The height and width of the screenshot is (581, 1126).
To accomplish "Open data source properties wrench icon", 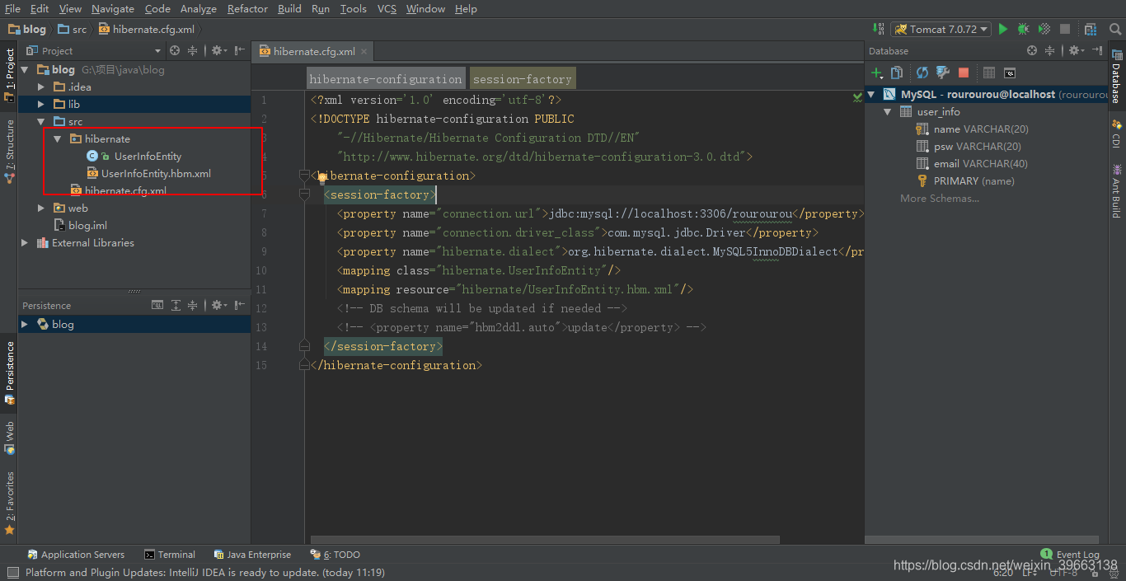I will point(943,73).
